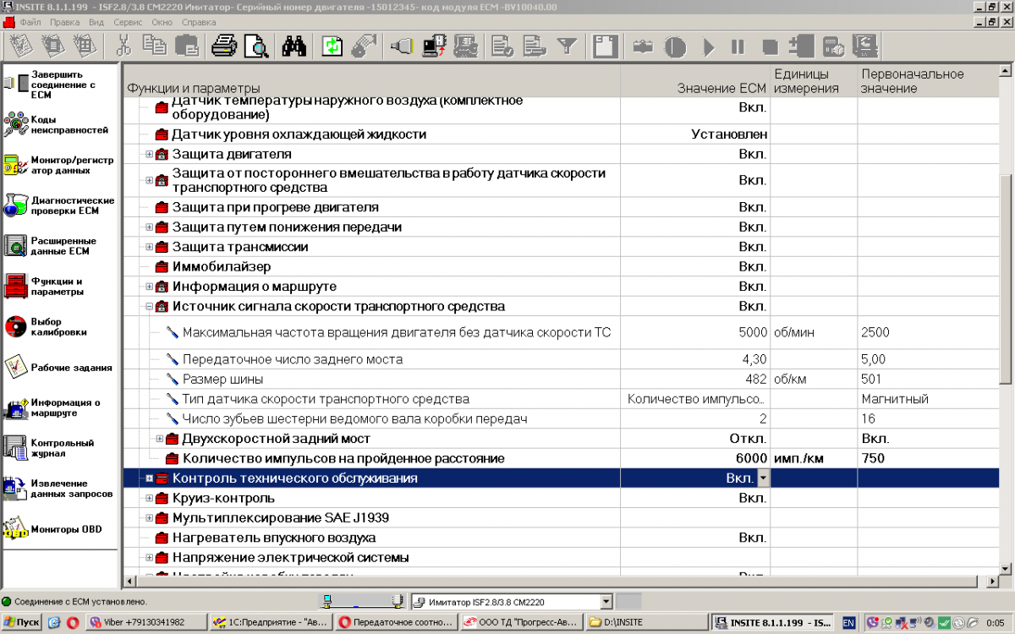Screen dimensions: 1015x634
Task: Click the binoculars Find icon
Action: point(294,46)
